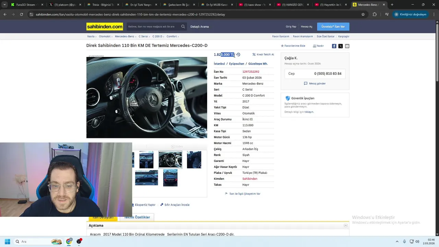Click the Güvenlik İpuçları shield icon
Screen dimensions: 439x247
(x=288, y=98)
